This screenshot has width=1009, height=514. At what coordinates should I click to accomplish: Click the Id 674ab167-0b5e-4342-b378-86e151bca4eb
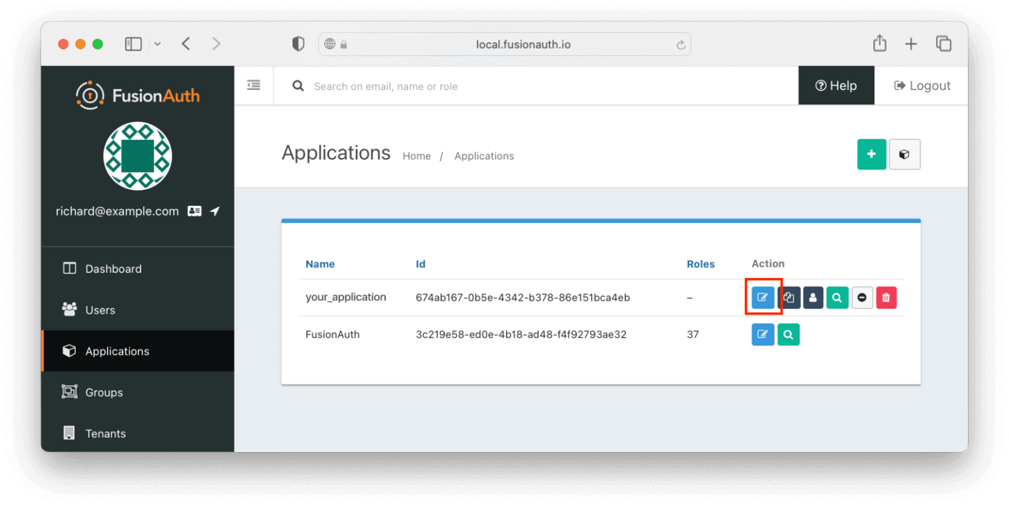522,298
